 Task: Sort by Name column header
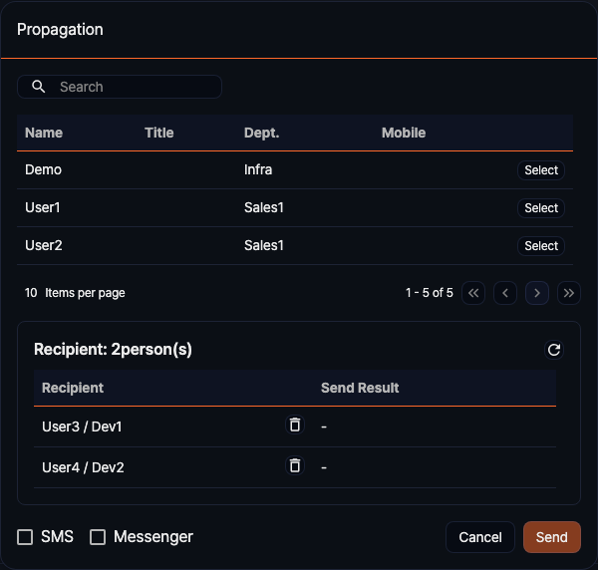44,133
